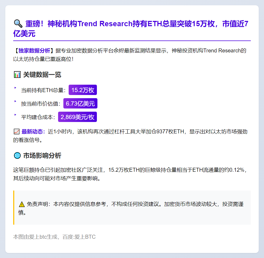This screenshot has height=258, width=264.
Task: Click the 2,869美元/枚 cost badge
Action: (x=77, y=117)
